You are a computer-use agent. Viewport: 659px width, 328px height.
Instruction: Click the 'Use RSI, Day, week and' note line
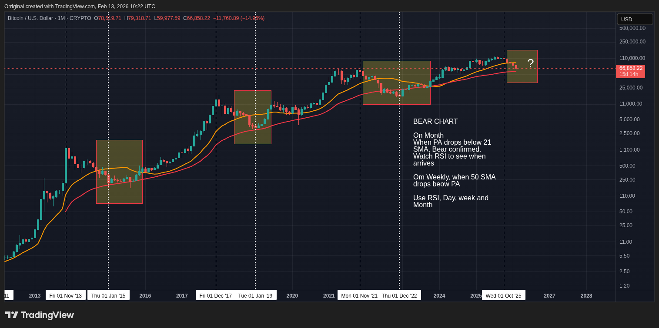pyautogui.click(x=451, y=198)
